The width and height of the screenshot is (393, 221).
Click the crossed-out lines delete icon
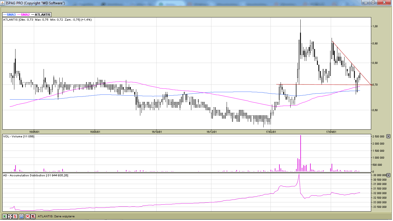(28, 216)
